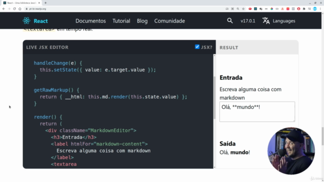
Task: Click the padlock site info icon
Action: tap(27, 9)
